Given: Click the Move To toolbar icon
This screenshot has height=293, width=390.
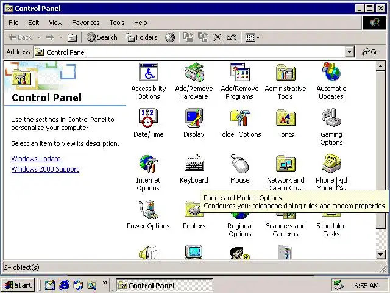Looking at the screenshot, I should pyautogui.click(x=188, y=37).
